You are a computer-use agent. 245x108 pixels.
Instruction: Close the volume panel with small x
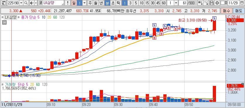point(242,84)
